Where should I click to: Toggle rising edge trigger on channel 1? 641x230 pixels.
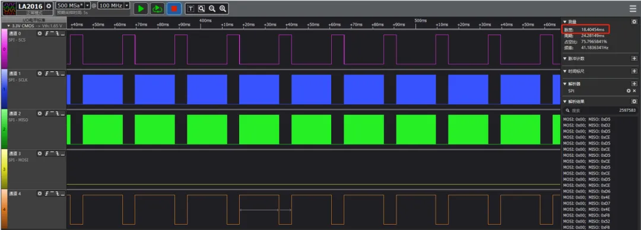(x=47, y=73)
